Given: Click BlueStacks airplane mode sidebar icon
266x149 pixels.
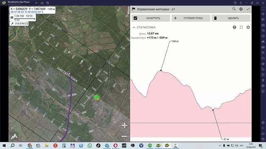Looking at the screenshot, I should 263,64.
